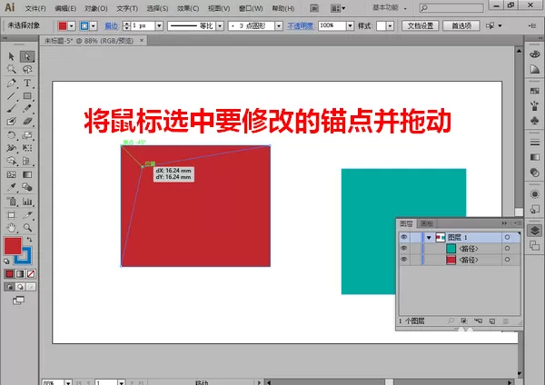Screen dimensions: 545x385
Task: Click the search field in the top bar
Action: pos(451,7)
